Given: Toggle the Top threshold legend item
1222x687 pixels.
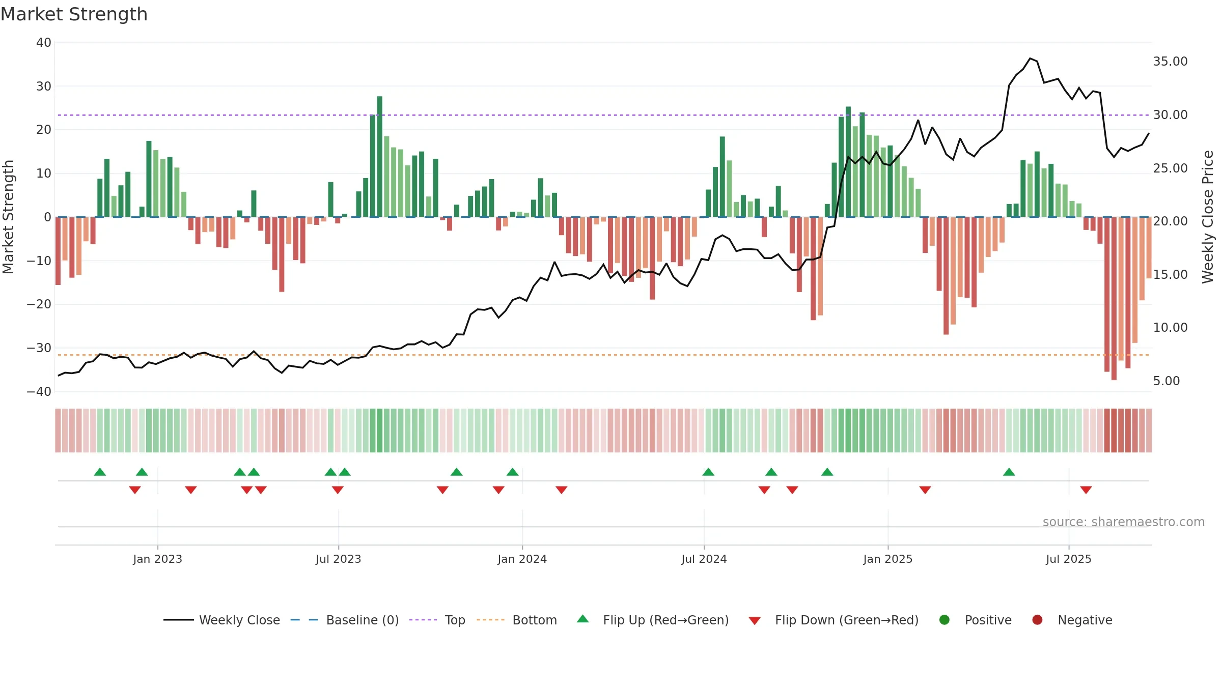Looking at the screenshot, I should [x=437, y=620].
